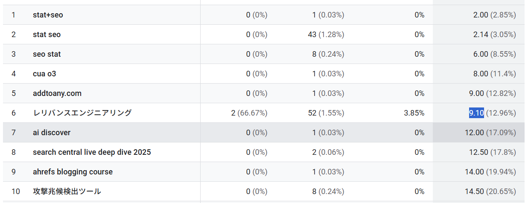Click the seo stat keyword
528x203 pixels.
coord(47,54)
